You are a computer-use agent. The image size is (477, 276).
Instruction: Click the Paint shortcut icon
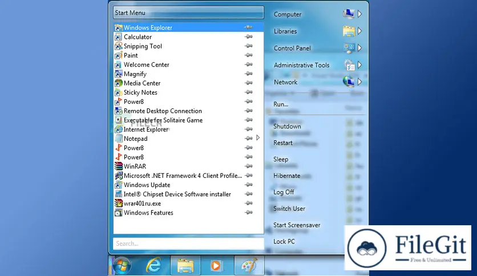click(x=118, y=56)
